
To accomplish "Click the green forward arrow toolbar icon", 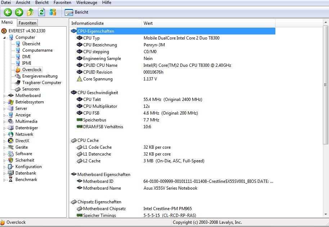I will (19, 12).
